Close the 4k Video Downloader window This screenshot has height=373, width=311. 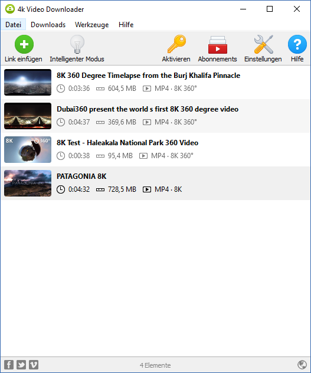297,9
